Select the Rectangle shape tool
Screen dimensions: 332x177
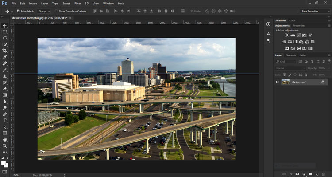click(x=5, y=133)
